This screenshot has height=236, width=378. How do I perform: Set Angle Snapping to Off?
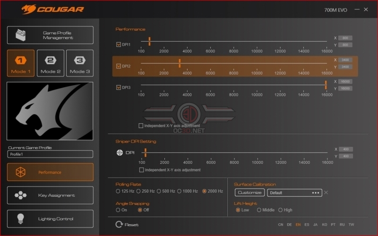pyautogui.click(x=140, y=210)
